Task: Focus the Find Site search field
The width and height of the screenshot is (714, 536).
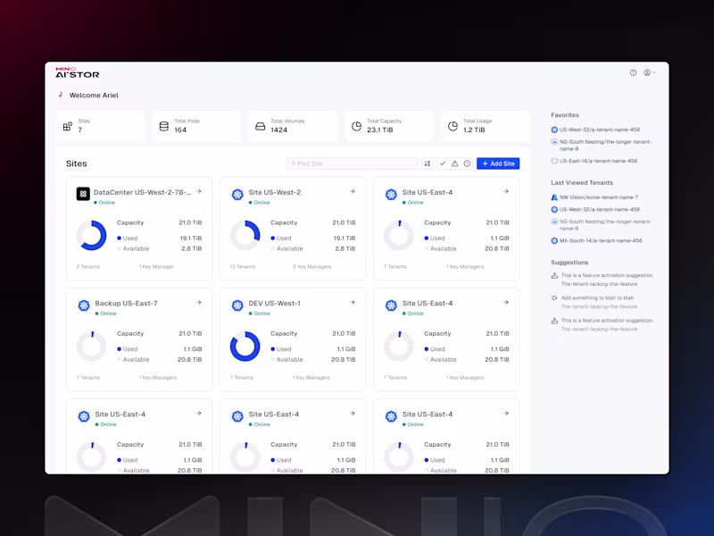Action: coord(353,163)
